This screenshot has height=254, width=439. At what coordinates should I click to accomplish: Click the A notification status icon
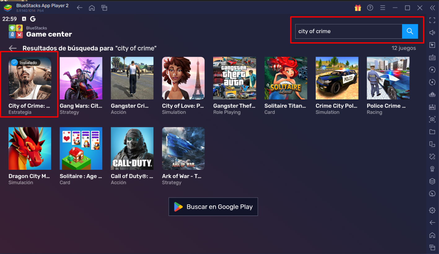pos(24,19)
